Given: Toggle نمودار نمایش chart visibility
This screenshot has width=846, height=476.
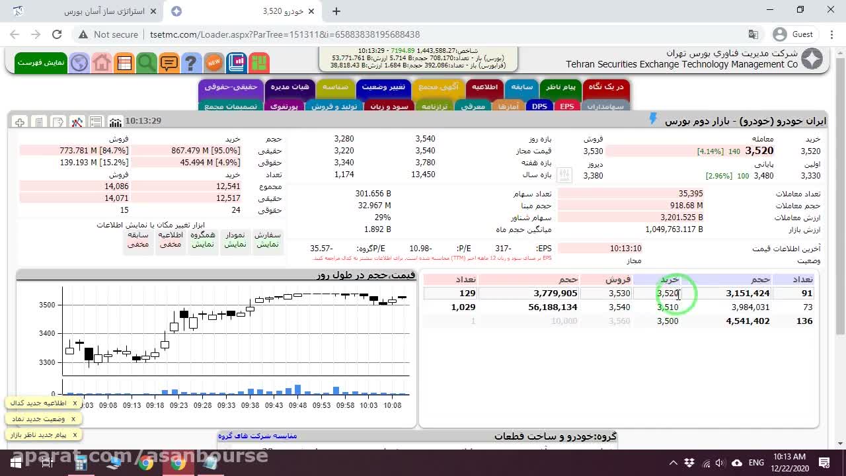Looking at the screenshot, I should [x=235, y=239].
